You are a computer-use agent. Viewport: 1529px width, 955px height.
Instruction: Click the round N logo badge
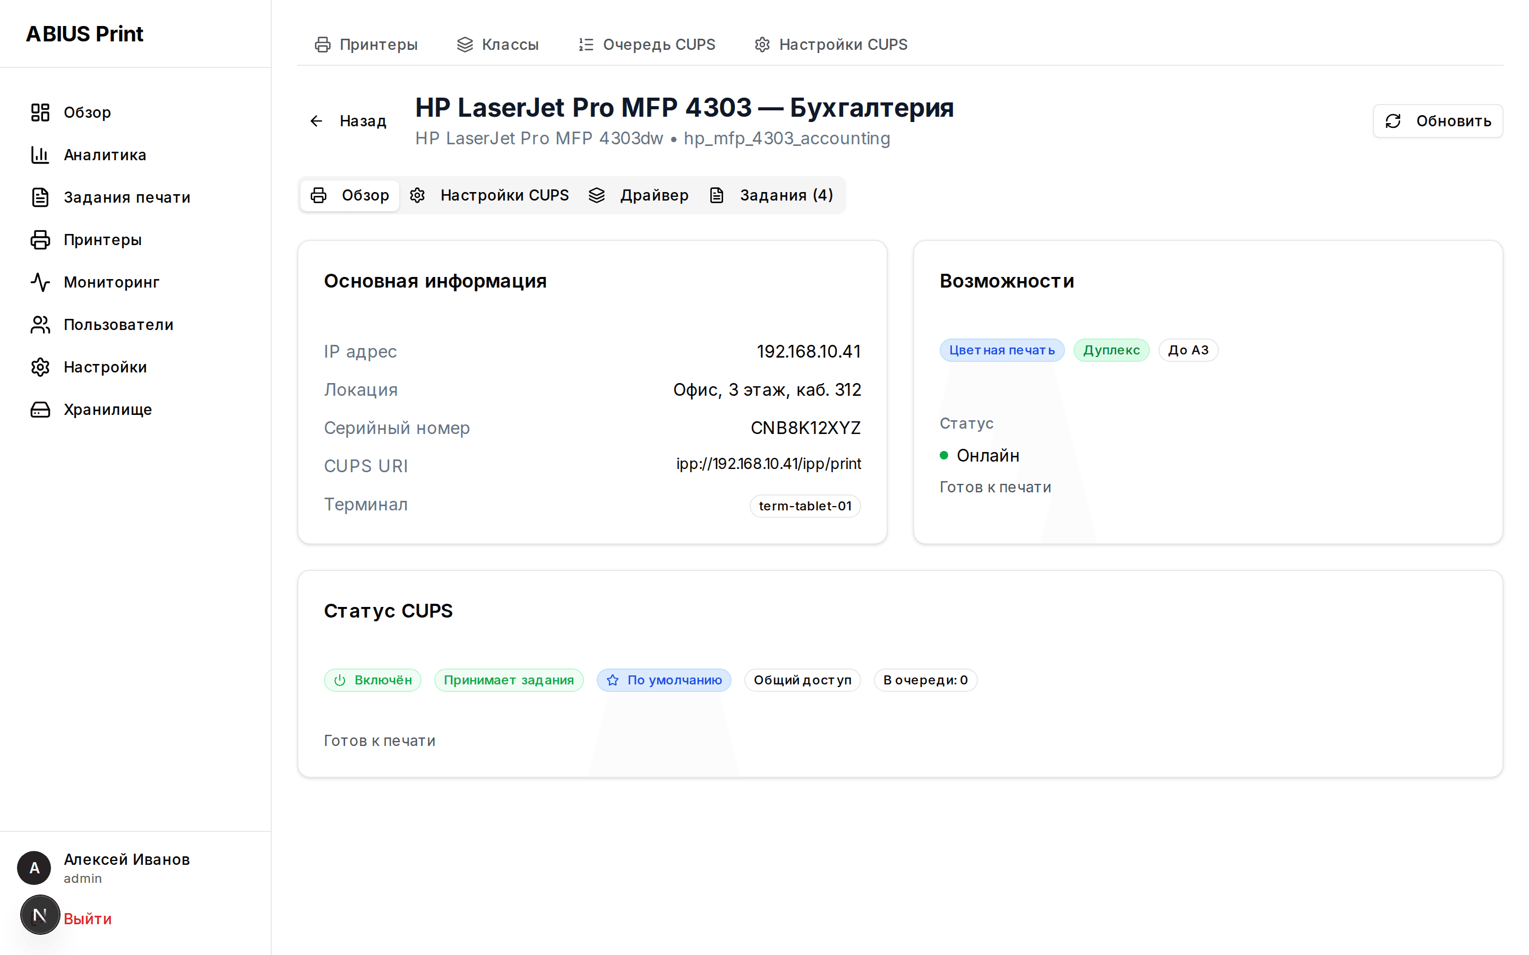pyautogui.click(x=40, y=915)
